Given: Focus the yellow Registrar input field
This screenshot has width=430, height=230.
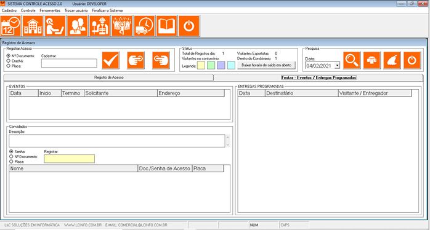Looking at the screenshot, I should pyautogui.click(x=70, y=159).
